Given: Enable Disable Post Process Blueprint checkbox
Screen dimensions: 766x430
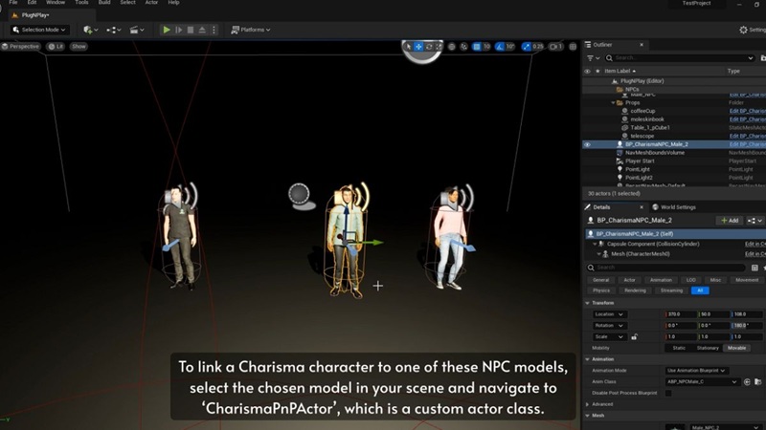Looking at the screenshot, I should [x=668, y=392].
